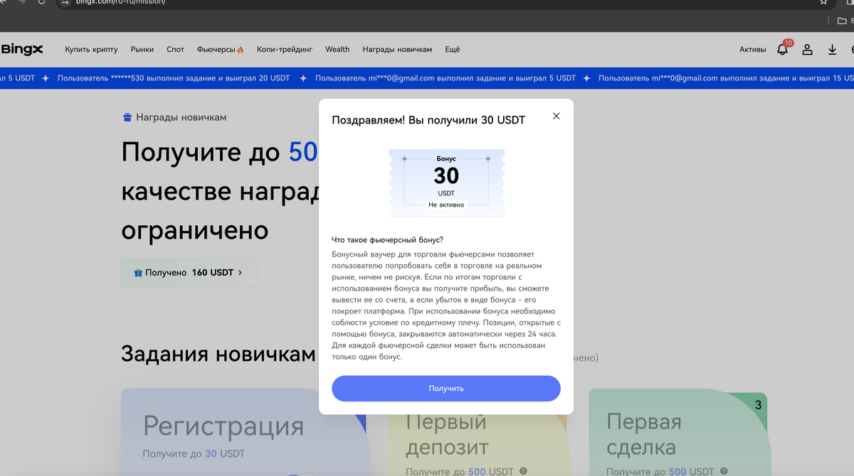The width and height of the screenshot is (854, 476).
Task: Open Спот menu item
Action: [175, 50]
